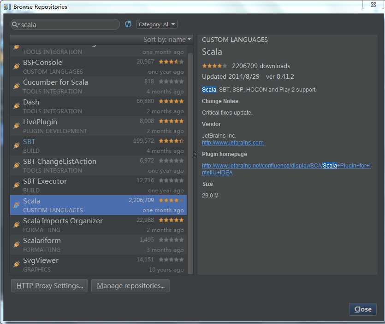Viewport: 385px width, 324px height.
Task: Open the http://www.jetbrains.com vendor link
Action: (x=233, y=143)
